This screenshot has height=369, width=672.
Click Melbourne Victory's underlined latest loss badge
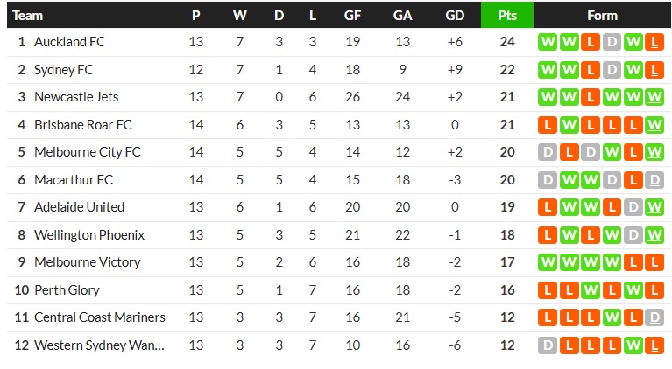tap(654, 262)
